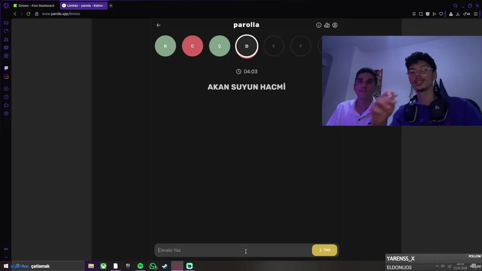The height and width of the screenshot is (271, 482).
Task: Take a snapshot with the crop icon
Action: [x=421, y=14]
